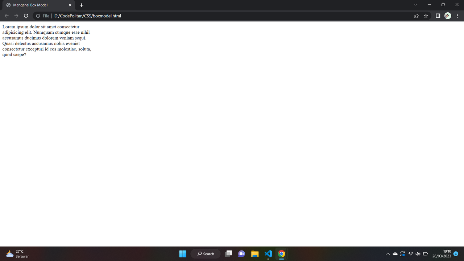Click the forward navigation arrow
Image resolution: width=464 pixels, height=261 pixels.
coord(16,16)
